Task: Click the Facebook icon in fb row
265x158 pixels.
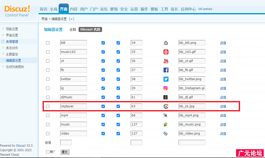Action: point(166,70)
